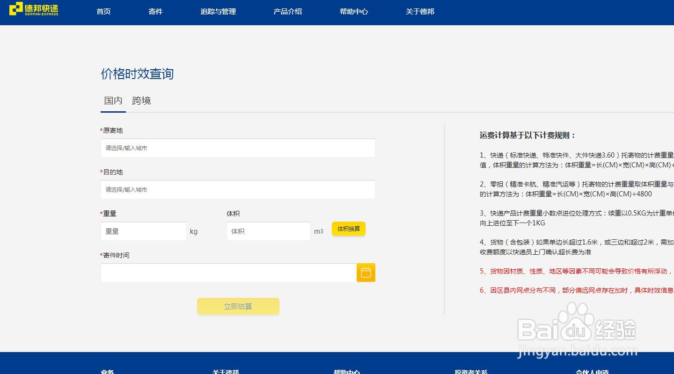Open the 寄件 navigation menu
This screenshot has height=374, width=674.
pyautogui.click(x=155, y=12)
